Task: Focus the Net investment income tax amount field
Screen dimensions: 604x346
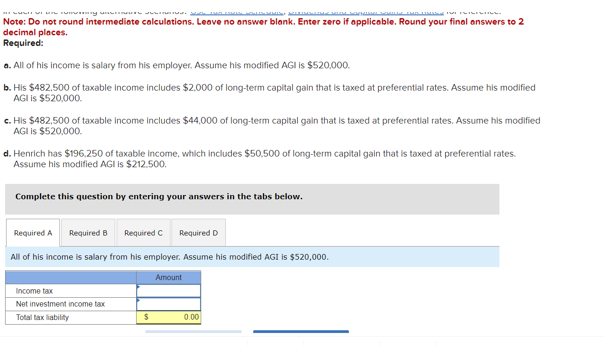Action: tap(169, 304)
